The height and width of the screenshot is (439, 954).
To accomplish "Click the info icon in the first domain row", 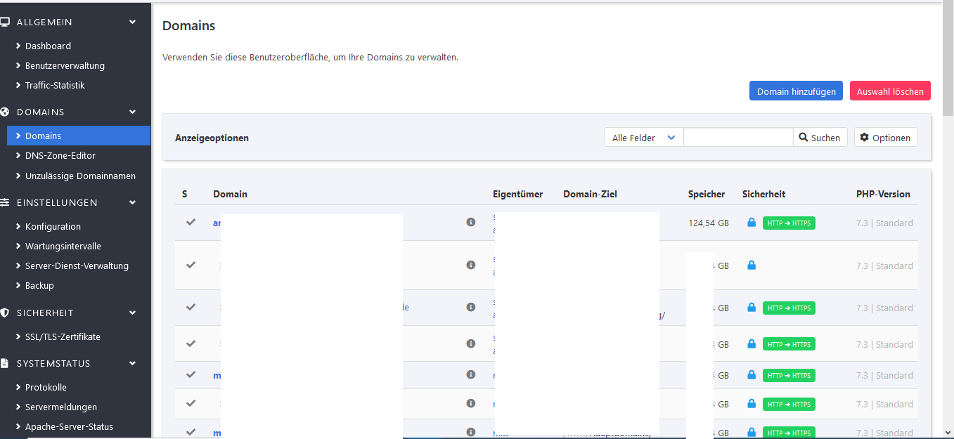I will [x=471, y=223].
